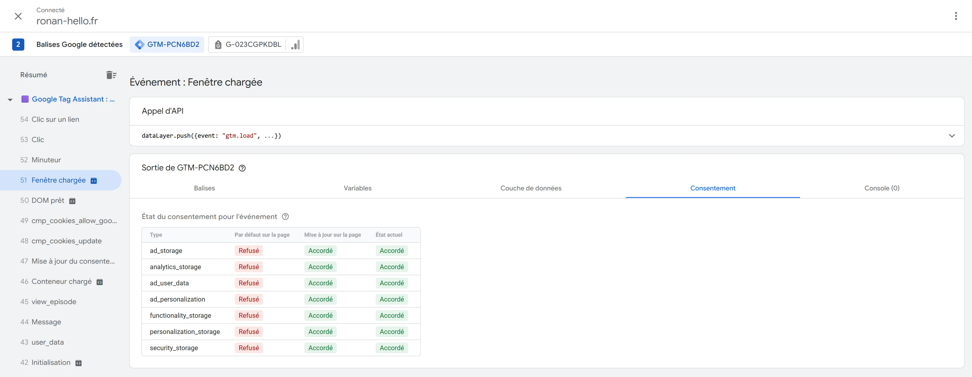The image size is (972, 377).
Task: Select event 43 user_data
Action: tap(61, 342)
